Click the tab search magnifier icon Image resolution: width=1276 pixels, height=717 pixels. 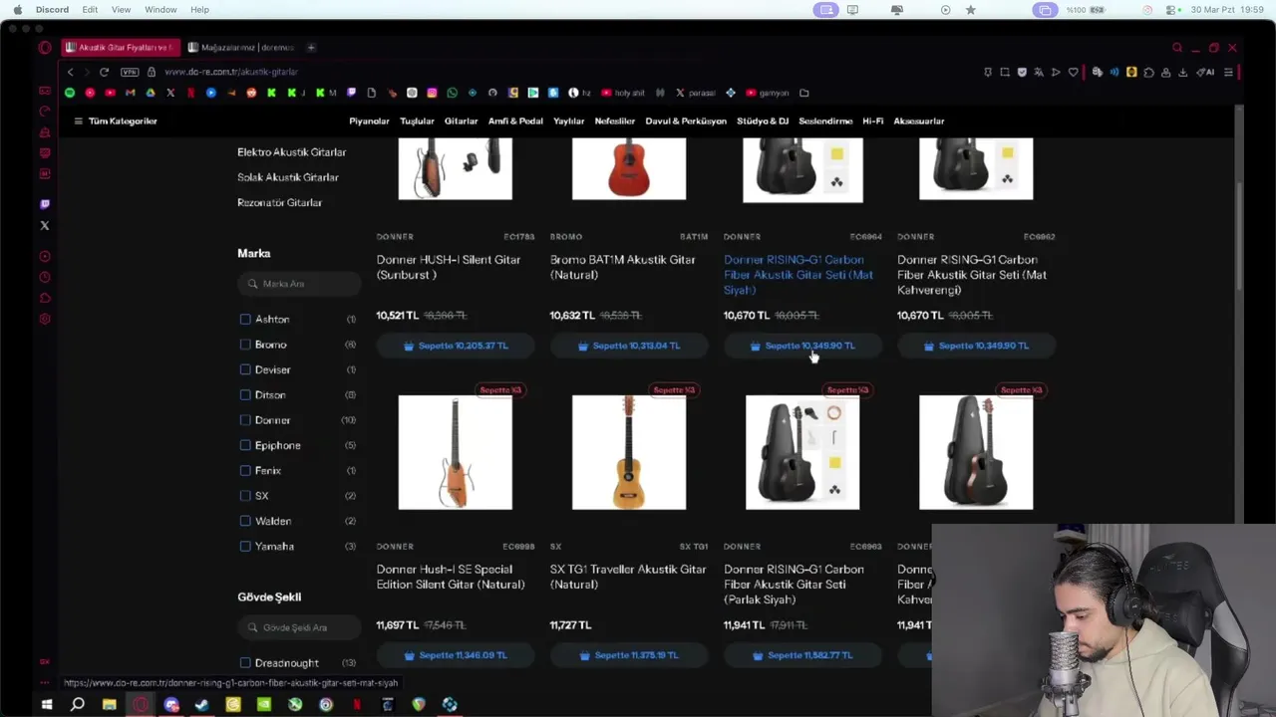[1177, 47]
